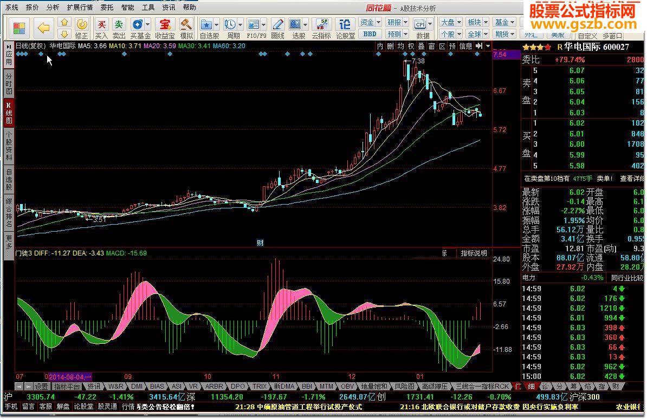The height and width of the screenshot is (419, 647).
Task: Open the 报价 menu
Action: tap(32, 8)
